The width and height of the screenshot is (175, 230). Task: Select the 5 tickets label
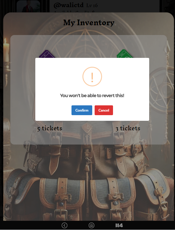(50, 128)
